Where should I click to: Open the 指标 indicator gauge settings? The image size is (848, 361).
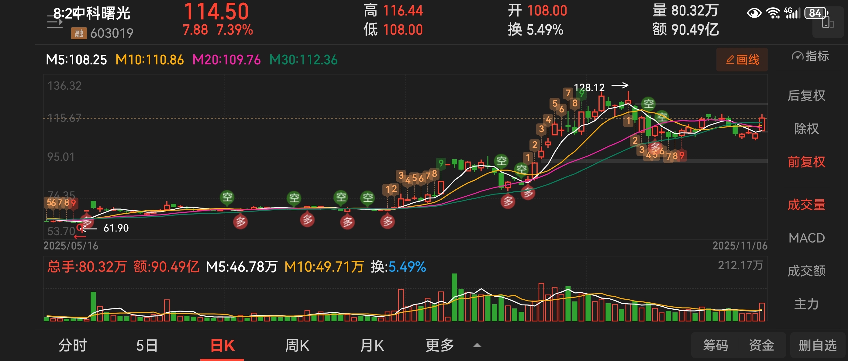point(810,56)
